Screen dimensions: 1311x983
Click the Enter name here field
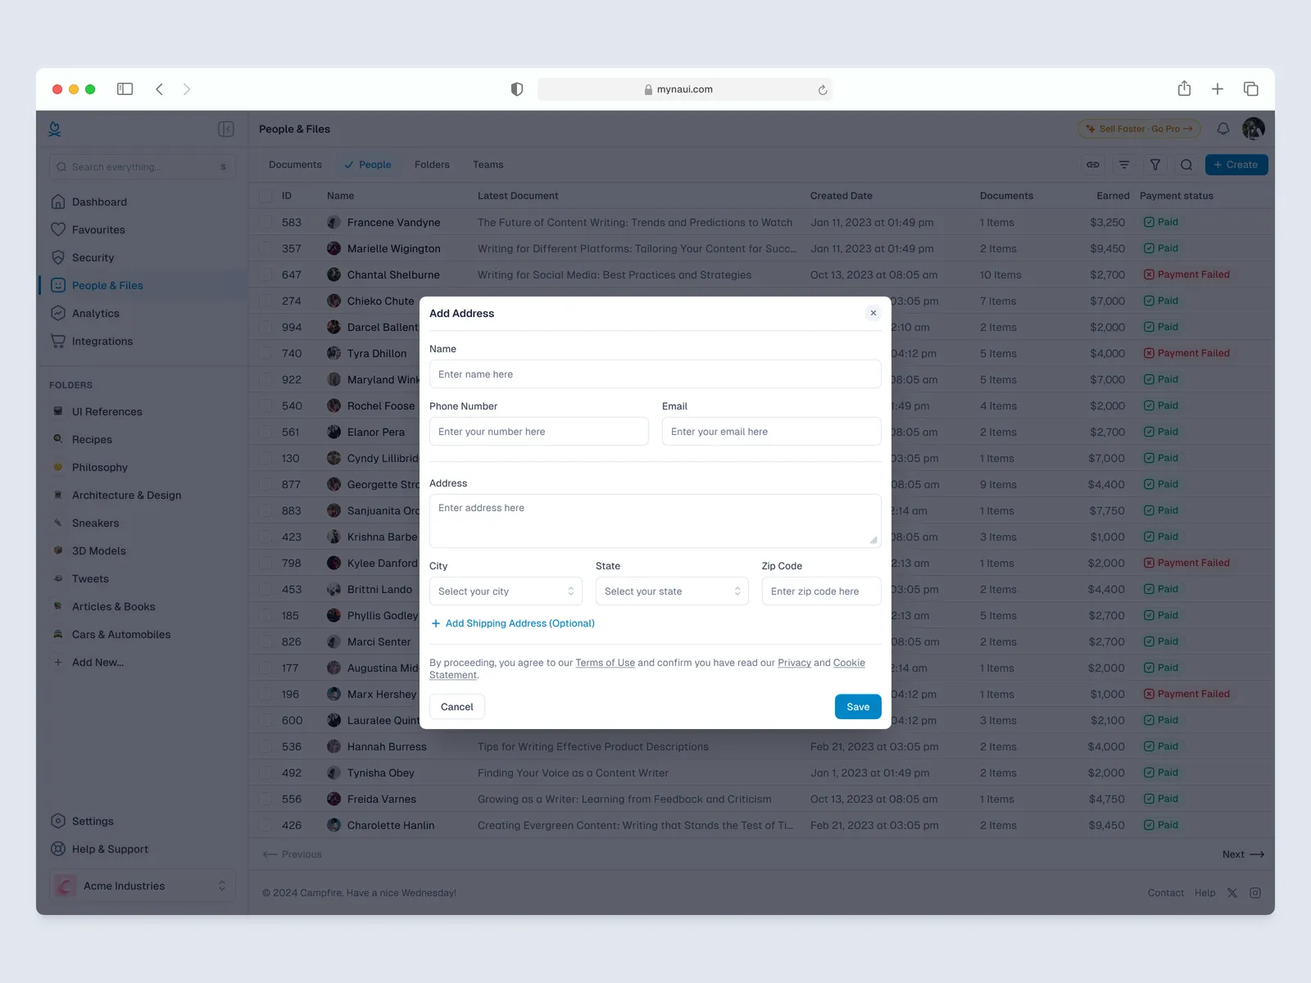coord(655,374)
